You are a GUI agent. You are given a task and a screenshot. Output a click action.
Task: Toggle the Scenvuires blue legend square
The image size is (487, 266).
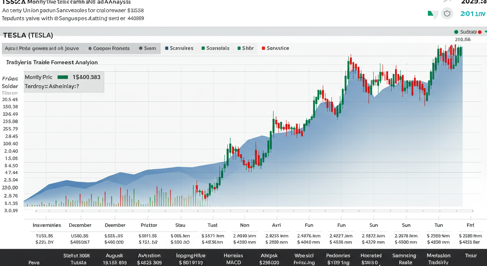(167, 48)
